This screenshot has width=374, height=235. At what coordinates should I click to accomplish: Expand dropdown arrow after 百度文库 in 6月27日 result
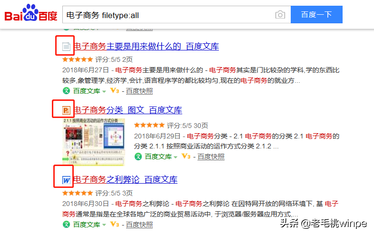tap(104, 91)
